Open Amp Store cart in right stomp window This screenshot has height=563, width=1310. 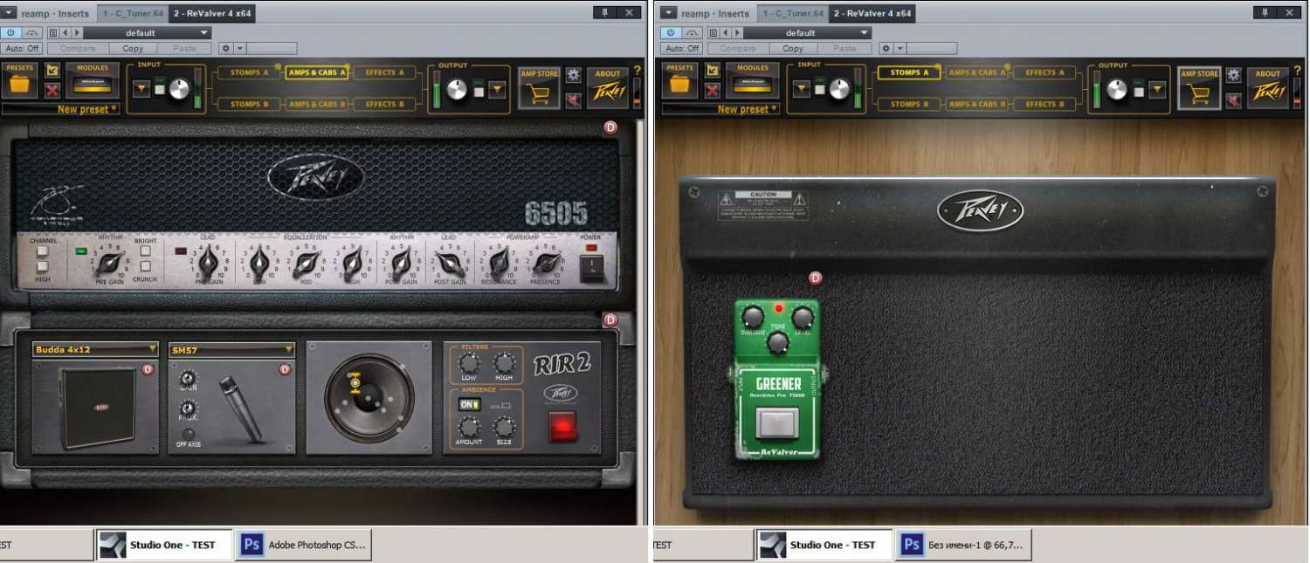tap(1199, 88)
